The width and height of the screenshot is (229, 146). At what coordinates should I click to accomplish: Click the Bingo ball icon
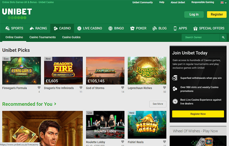[110, 28]
